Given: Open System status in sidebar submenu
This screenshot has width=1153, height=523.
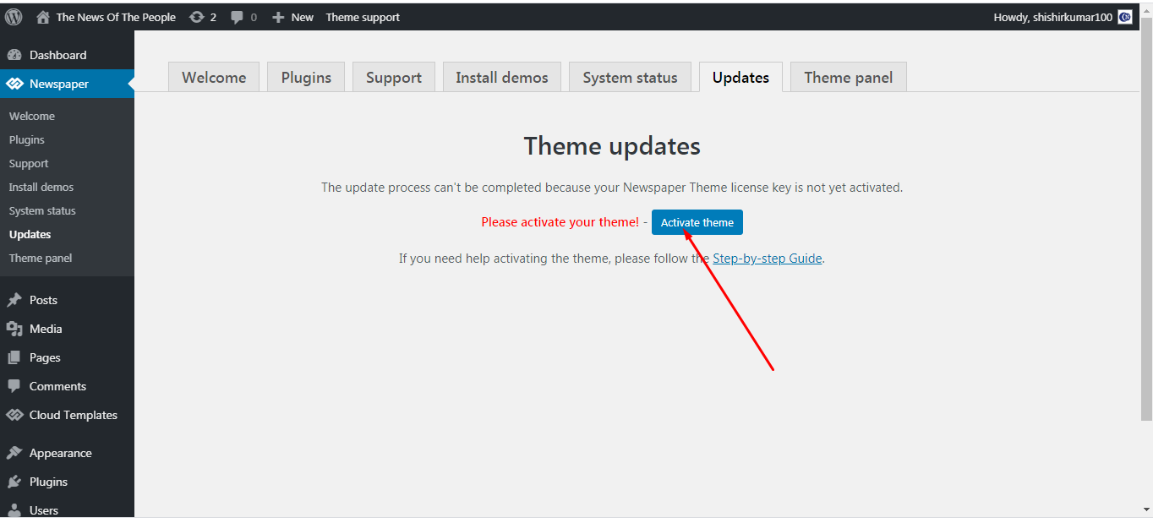Looking at the screenshot, I should tap(42, 210).
